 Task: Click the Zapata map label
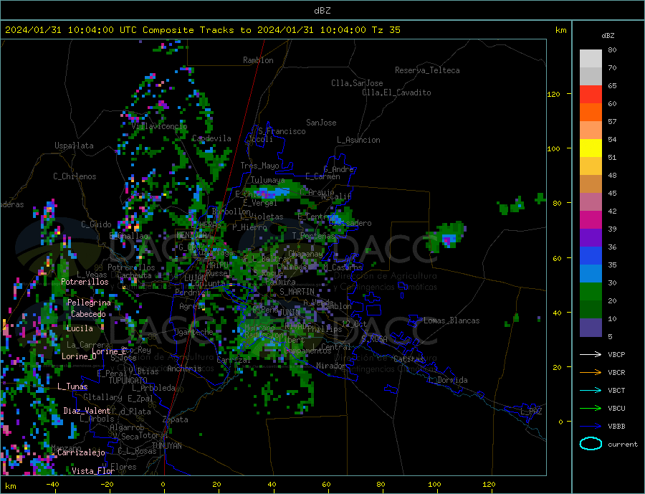(176, 419)
